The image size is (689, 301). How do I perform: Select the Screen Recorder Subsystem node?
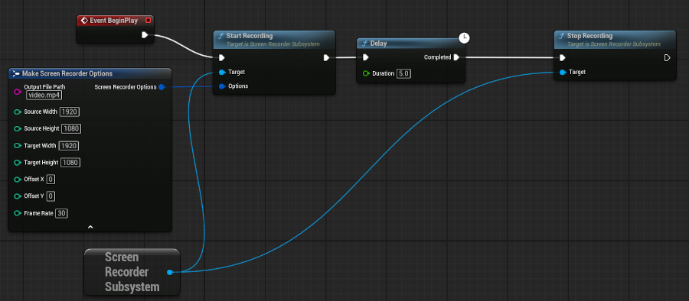(132, 272)
